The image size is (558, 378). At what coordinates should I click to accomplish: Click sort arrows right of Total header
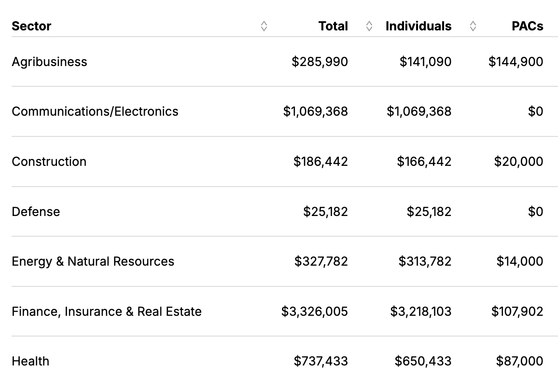369,26
